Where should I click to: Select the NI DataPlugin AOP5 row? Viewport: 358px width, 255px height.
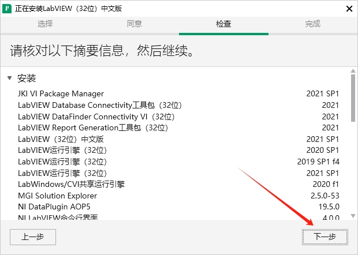point(178,207)
